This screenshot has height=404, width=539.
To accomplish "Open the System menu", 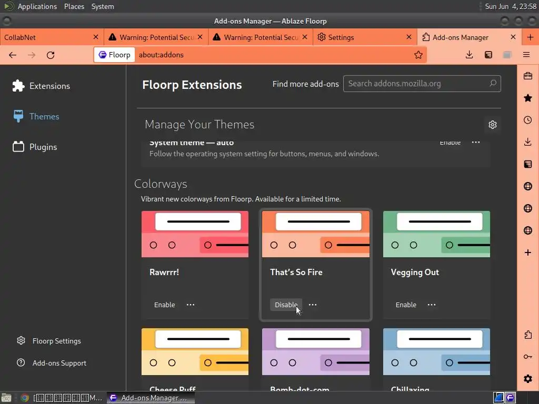I will 103,6.
